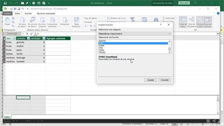Open the comida column filter dropdown

click(28, 38)
